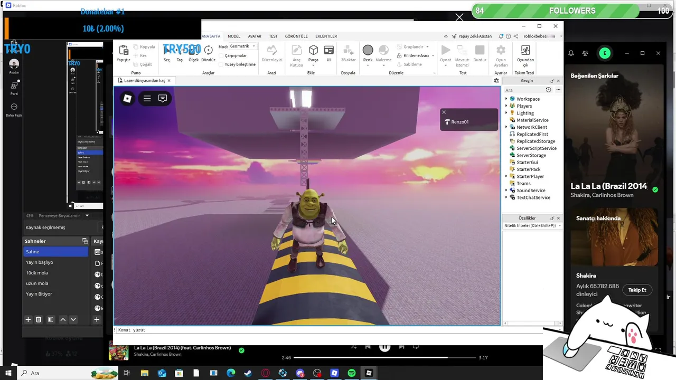676x380 pixels.
Task: Click the Oynat play test icon
Action: (446, 50)
